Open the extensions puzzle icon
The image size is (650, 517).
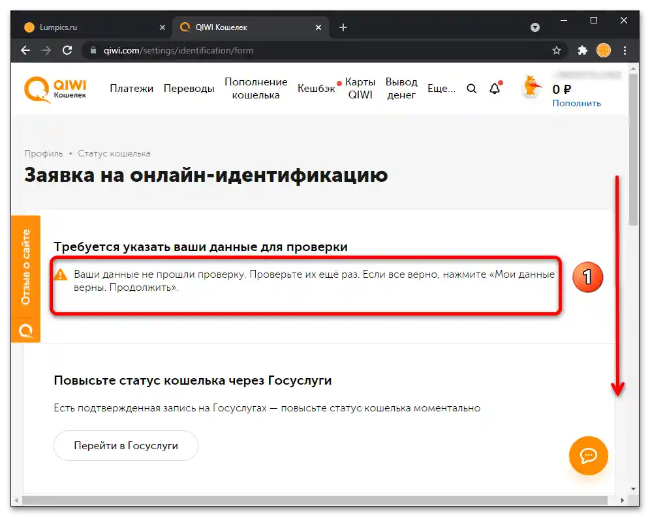point(582,51)
